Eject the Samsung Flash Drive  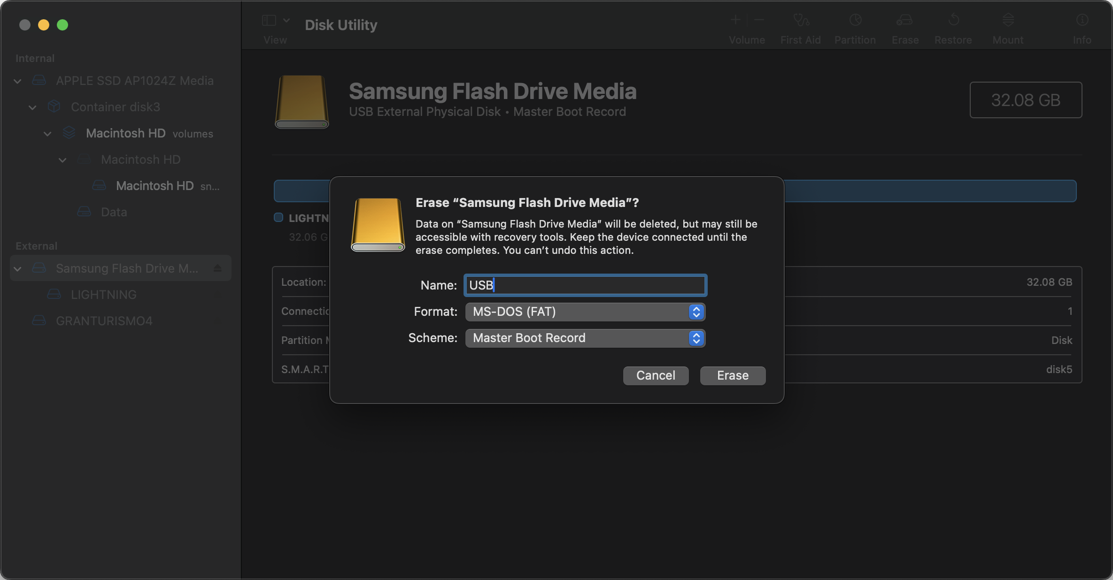pos(217,268)
